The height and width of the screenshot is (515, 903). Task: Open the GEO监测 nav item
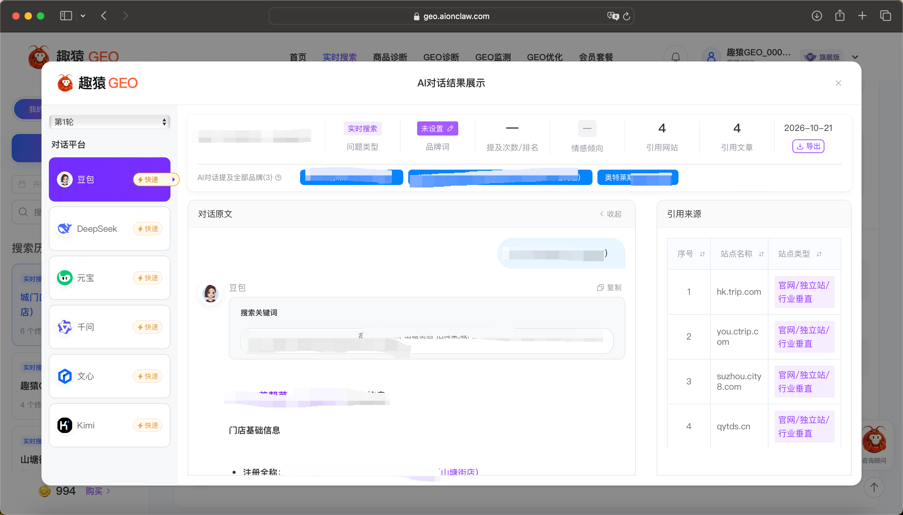click(x=493, y=57)
